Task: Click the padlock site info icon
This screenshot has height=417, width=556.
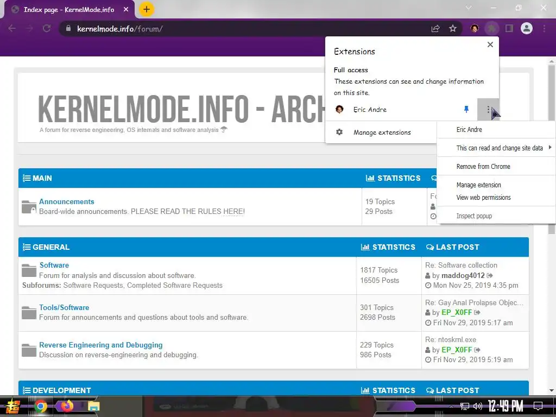Action: 68,28
